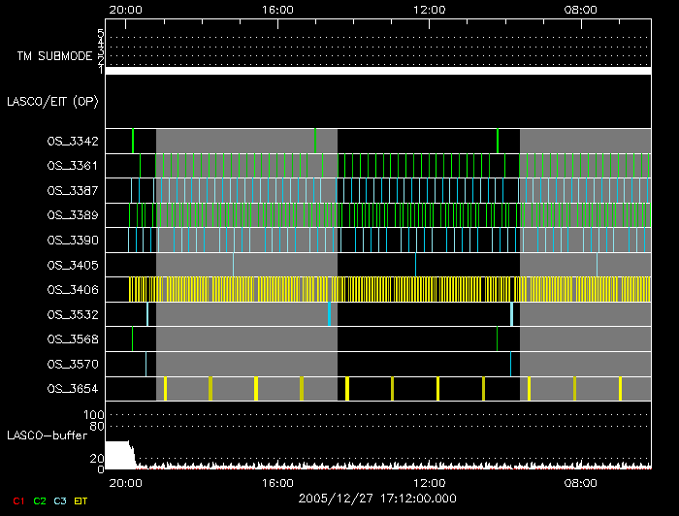The image size is (679, 516).
Task: Click the 08:00 tick label on top axis
Action: coord(580,9)
